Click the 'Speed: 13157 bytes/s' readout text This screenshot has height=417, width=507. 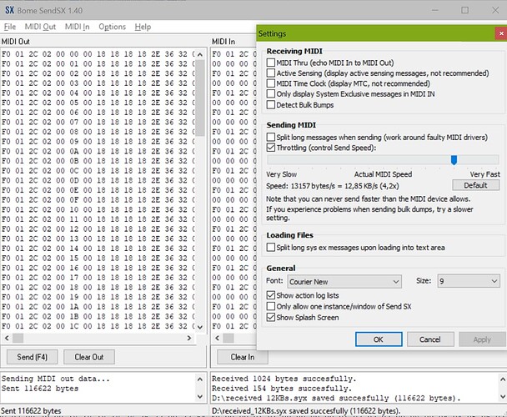(333, 186)
